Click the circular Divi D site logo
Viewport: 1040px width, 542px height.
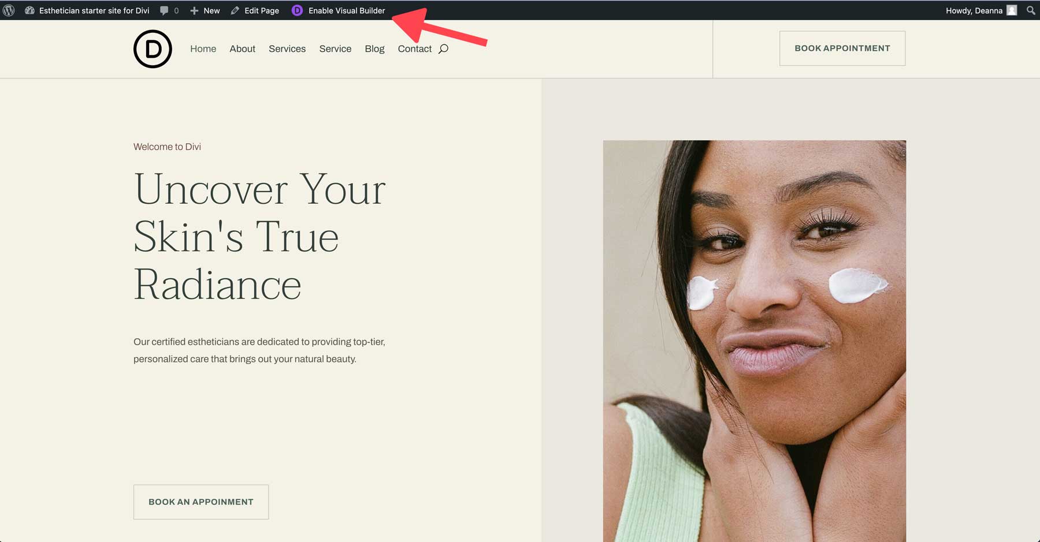point(153,48)
